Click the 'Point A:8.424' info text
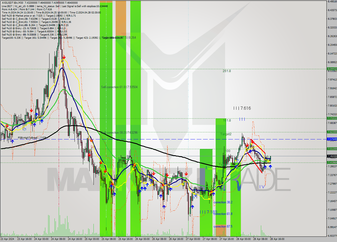The width and height of the screenshot is (337, 242). pos(9,9)
